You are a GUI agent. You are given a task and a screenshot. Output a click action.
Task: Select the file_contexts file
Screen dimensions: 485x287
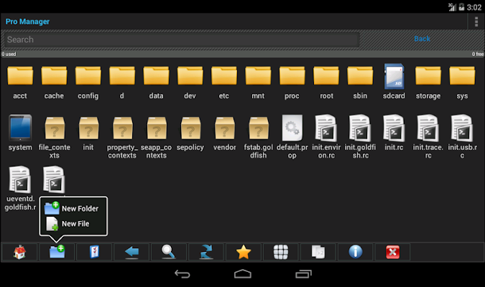[54, 137]
